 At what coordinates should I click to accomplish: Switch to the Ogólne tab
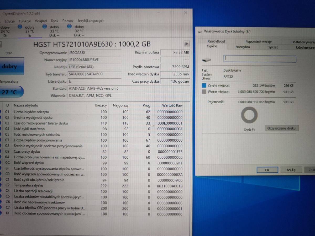point(212,46)
